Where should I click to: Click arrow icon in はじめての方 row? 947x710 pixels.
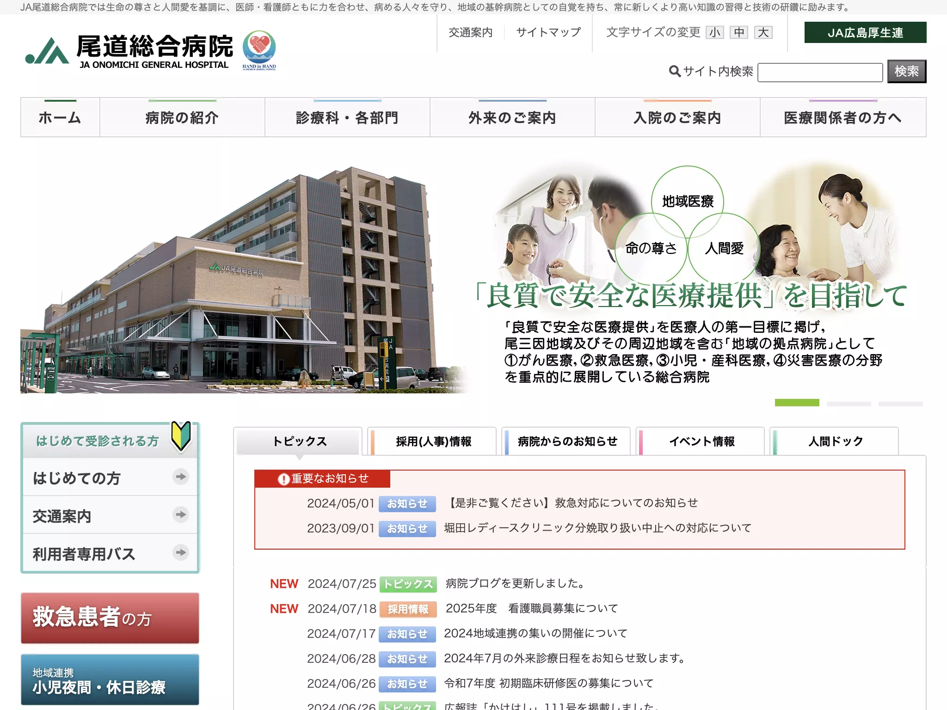(x=181, y=476)
